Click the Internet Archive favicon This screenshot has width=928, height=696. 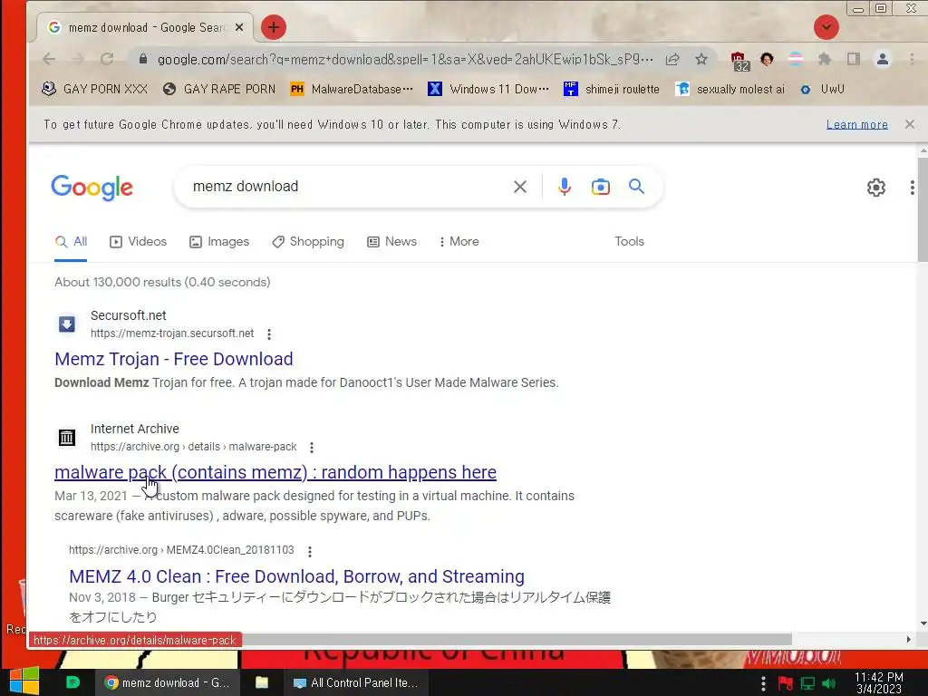(67, 438)
